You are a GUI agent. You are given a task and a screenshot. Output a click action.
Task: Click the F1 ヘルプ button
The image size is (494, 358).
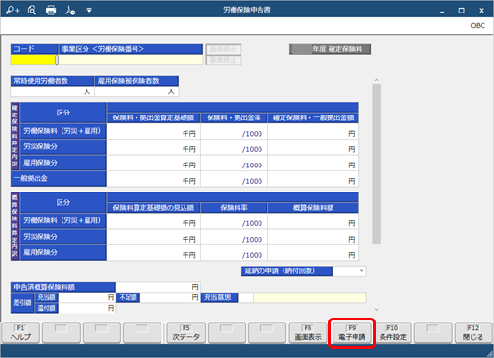[21, 333]
